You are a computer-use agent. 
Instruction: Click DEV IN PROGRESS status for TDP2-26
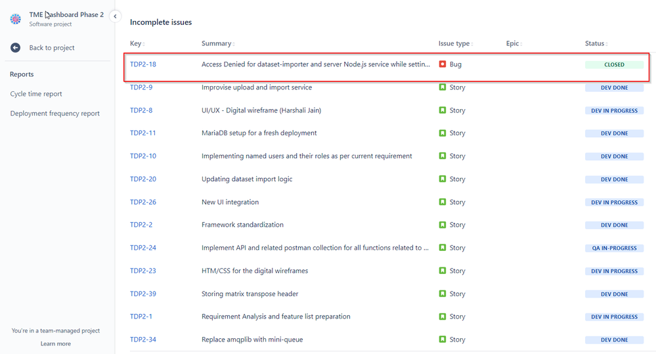pos(614,202)
